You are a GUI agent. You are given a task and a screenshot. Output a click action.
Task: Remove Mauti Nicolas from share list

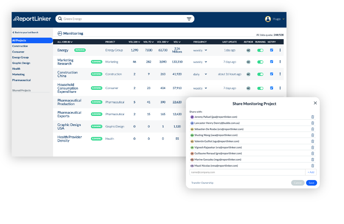coord(313,166)
